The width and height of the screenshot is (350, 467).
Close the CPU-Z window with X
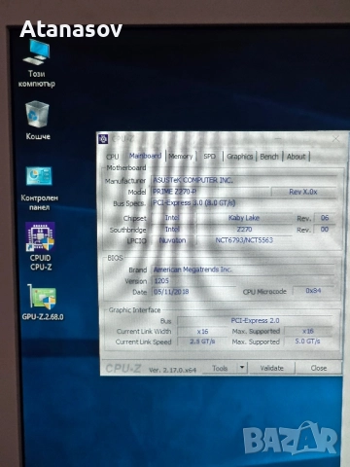pyautogui.click(x=336, y=139)
